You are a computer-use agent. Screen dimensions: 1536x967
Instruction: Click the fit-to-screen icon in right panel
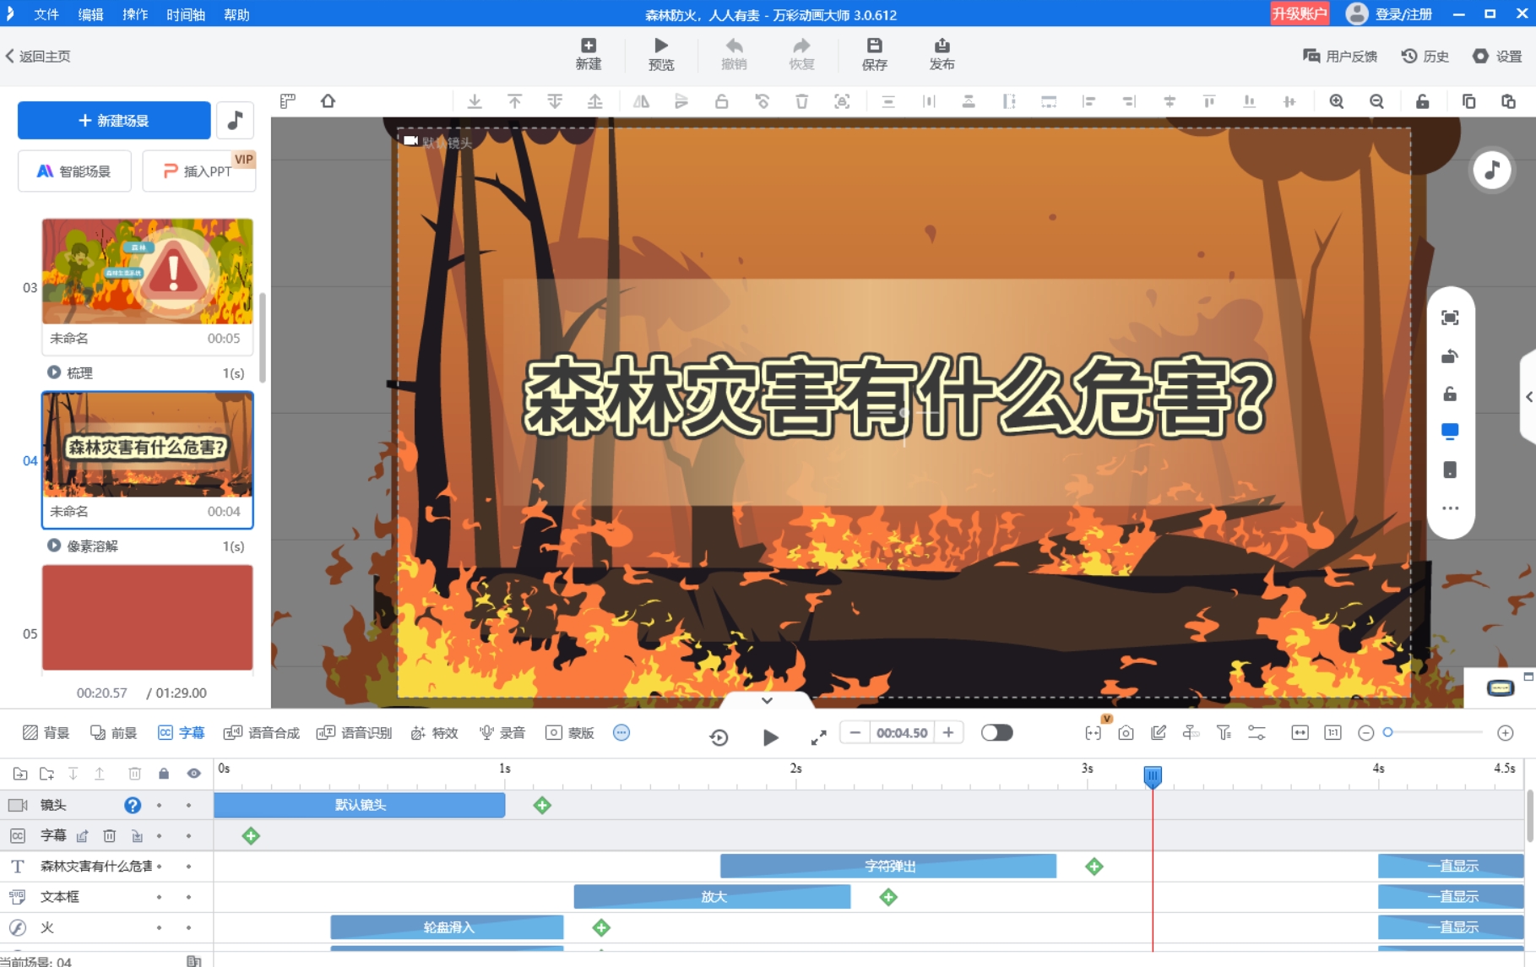tap(1450, 318)
